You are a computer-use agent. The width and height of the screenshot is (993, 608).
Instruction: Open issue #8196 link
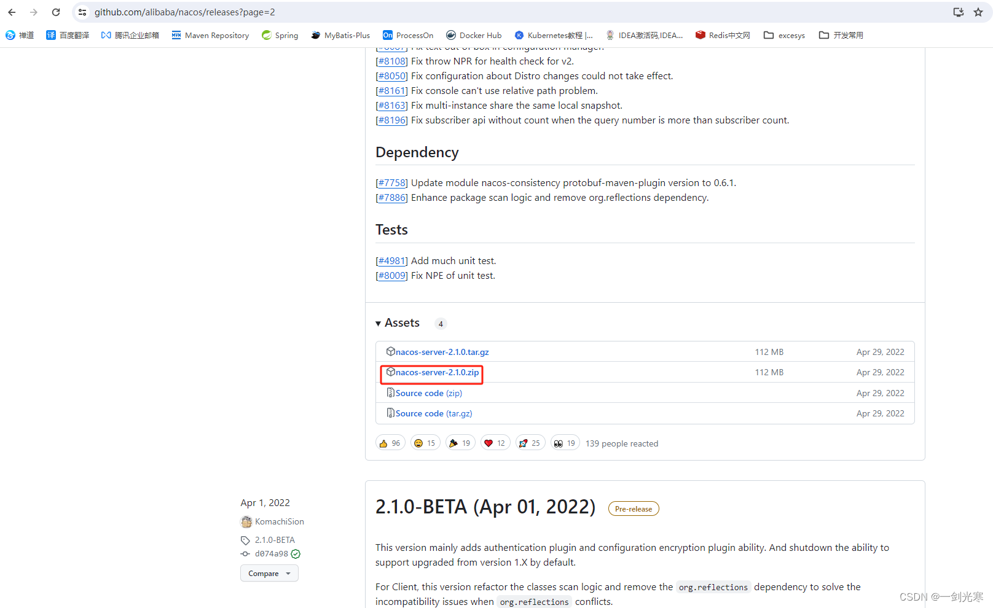click(x=392, y=120)
